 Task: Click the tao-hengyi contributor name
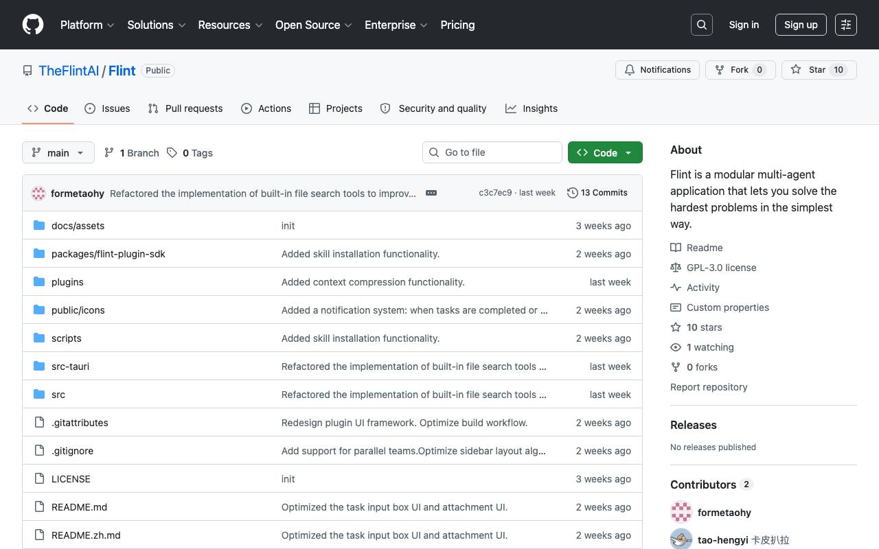(723, 540)
